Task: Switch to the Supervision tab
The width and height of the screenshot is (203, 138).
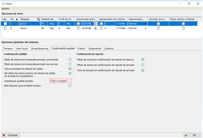Action: tap(95, 48)
